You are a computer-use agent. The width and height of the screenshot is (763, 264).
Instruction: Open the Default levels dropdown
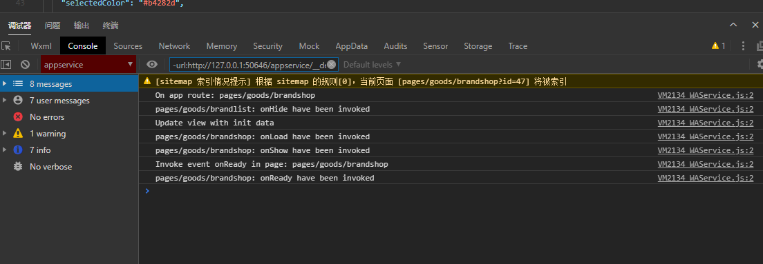pos(373,65)
